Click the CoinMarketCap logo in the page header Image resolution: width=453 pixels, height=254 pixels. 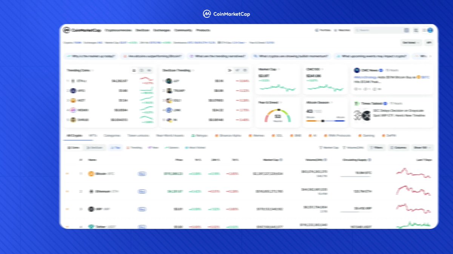click(82, 30)
